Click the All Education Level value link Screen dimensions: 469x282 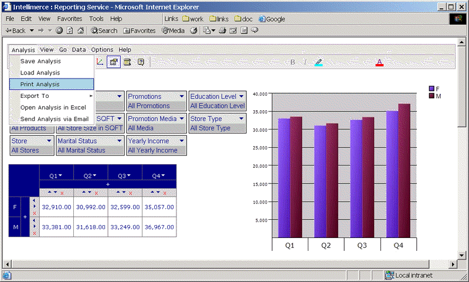[217, 106]
